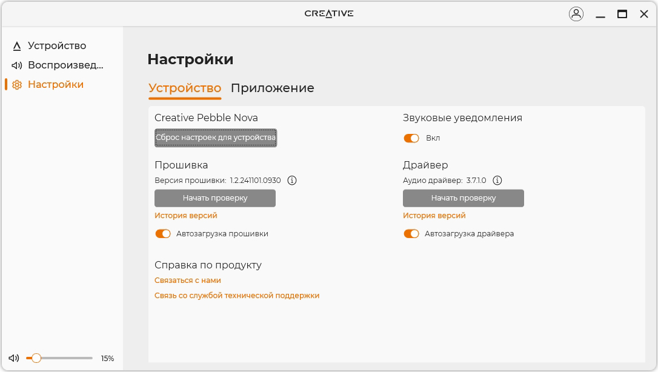
Task: Open the user account profile icon
Action: [x=576, y=14]
